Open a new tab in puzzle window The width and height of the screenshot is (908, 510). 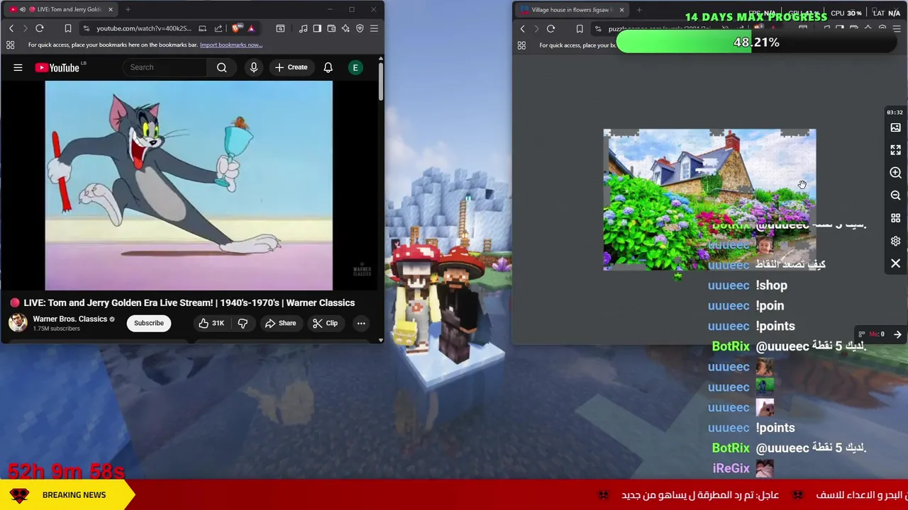tap(638, 10)
